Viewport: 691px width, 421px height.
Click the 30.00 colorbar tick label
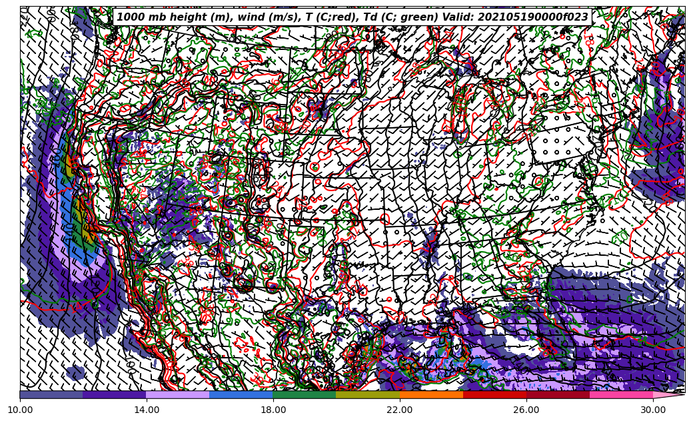click(x=653, y=410)
